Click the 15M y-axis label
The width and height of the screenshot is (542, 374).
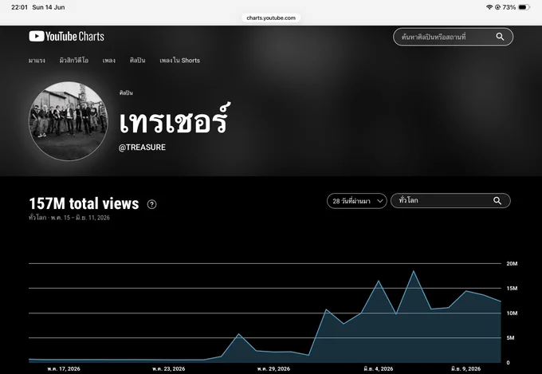pos(512,288)
